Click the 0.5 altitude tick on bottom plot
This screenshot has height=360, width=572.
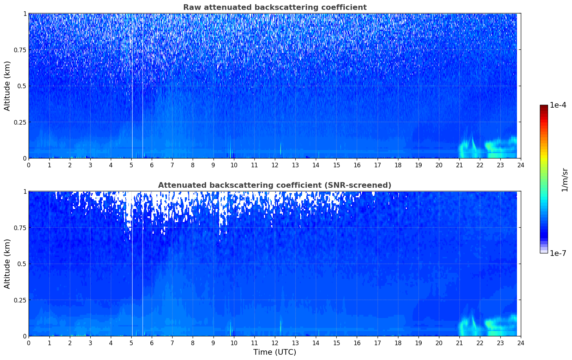(x=22, y=264)
